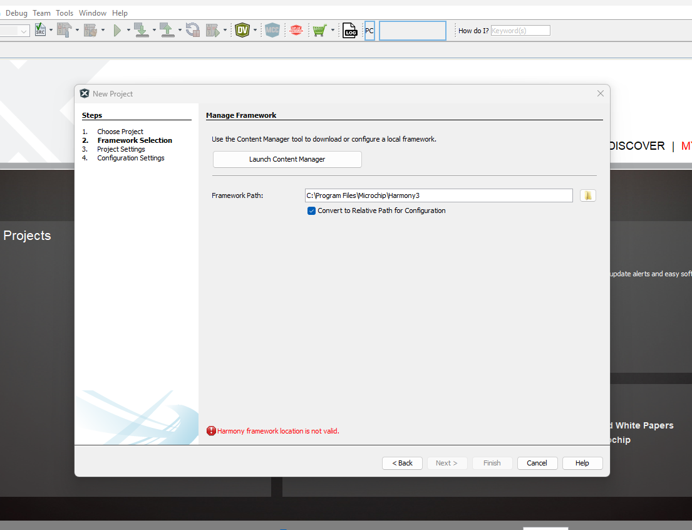
Task: Expand dropdown arrow next to Run Project
Action: pos(128,30)
